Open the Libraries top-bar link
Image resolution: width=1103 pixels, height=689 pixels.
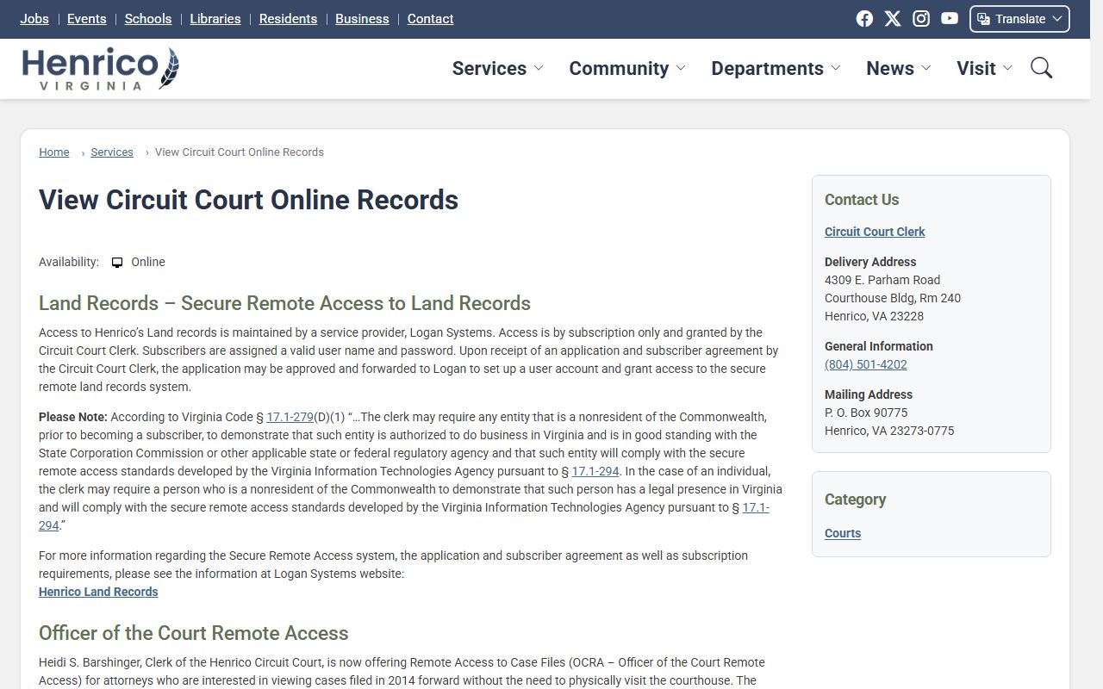pyautogui.click(x=215, y=19)
